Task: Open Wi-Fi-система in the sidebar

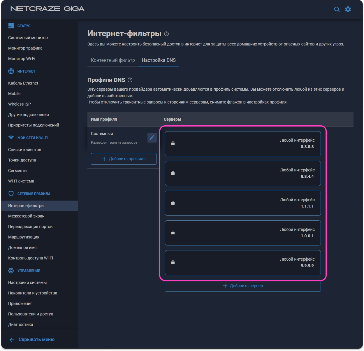Action: click(x=21, y=181)
